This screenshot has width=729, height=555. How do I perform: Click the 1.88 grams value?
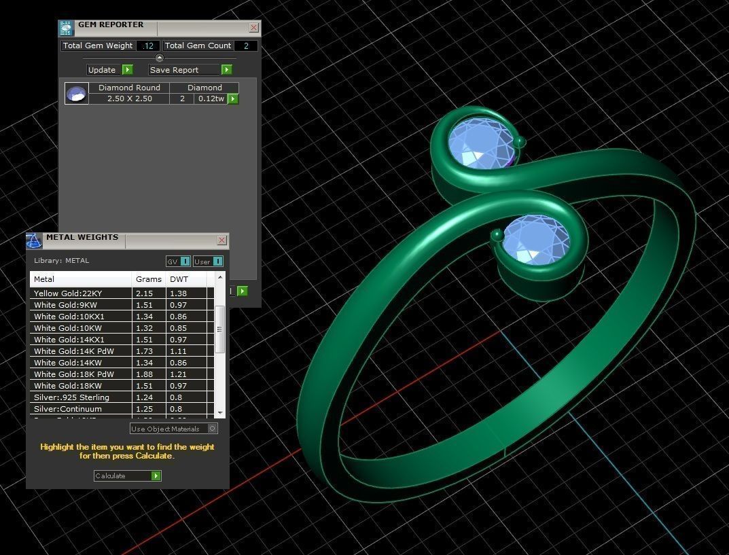pyautogui.click(x=144, y=374)
